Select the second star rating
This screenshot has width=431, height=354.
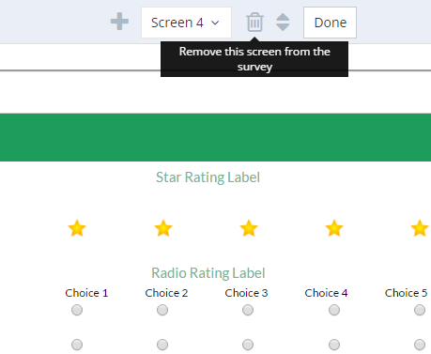[x=163, y=228]
